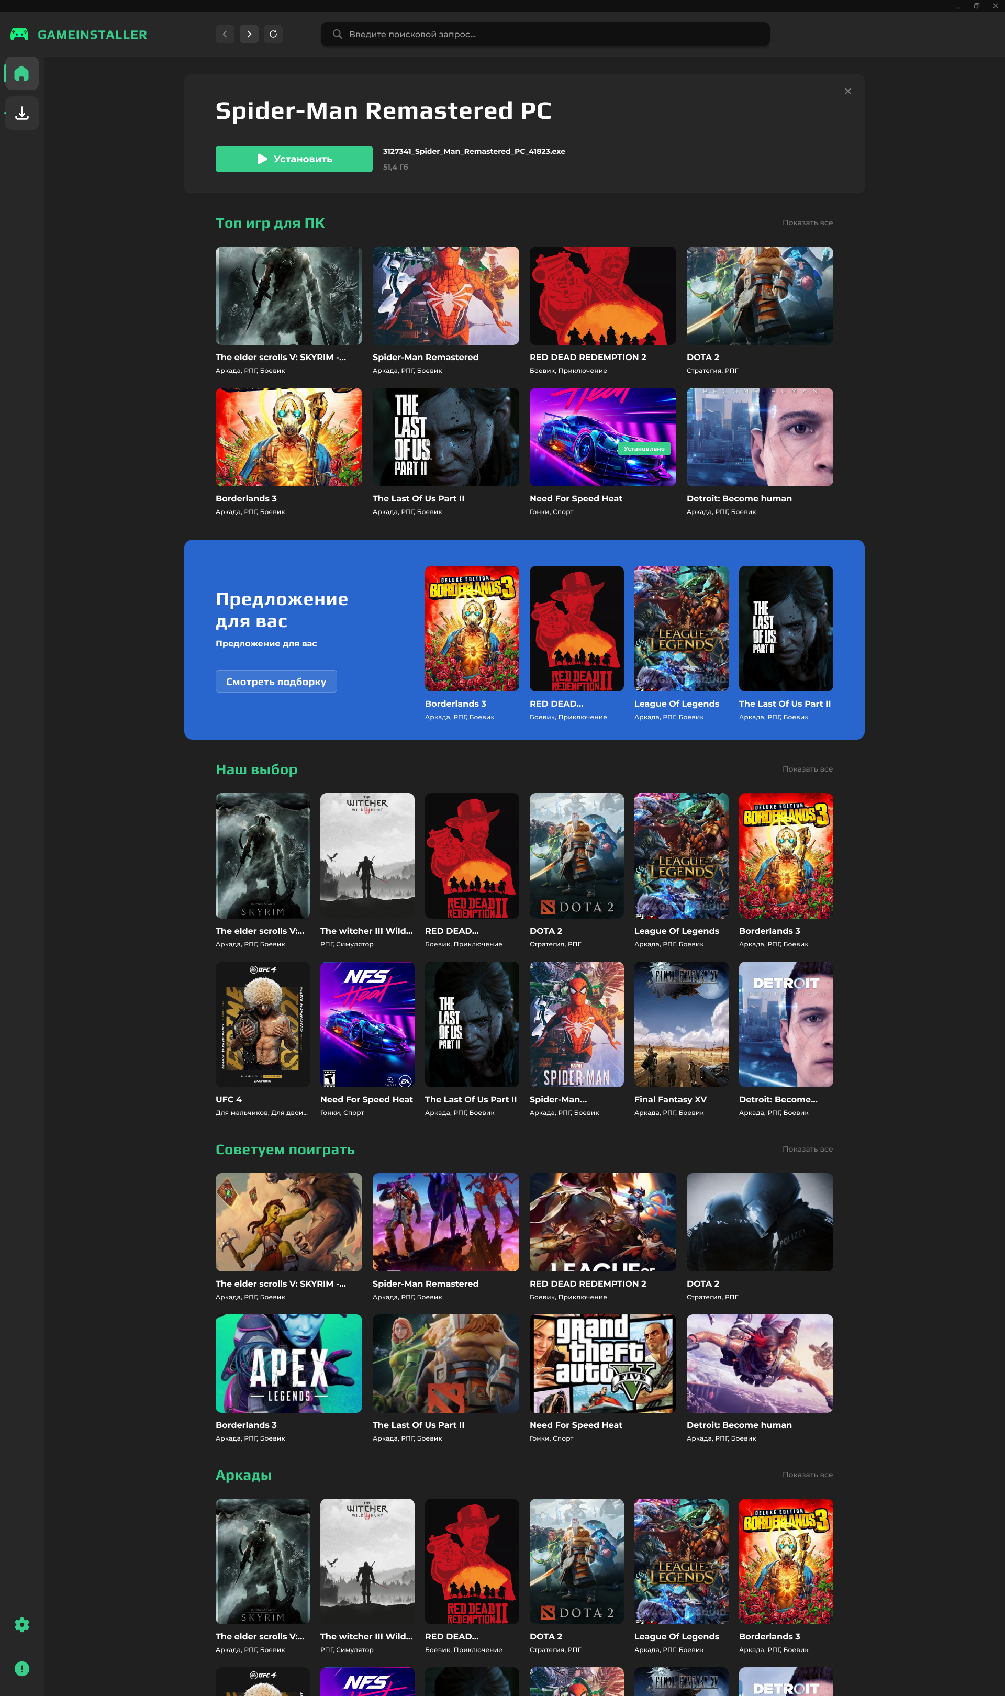The width and height of the screenshot is (1005, 1696).
Task: Open Detroit: Become human thumbnail in Топ игр
Action: (x=760, y=437)
